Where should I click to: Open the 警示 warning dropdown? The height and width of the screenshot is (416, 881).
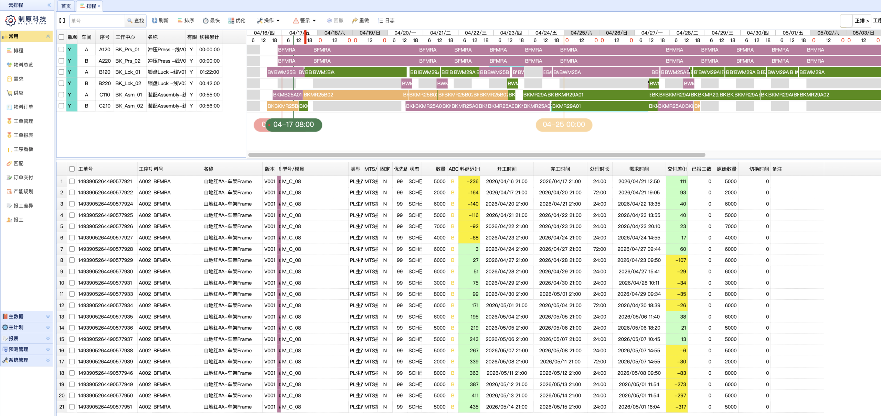tap(305, 21)
